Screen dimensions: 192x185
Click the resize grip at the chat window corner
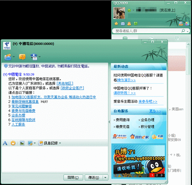click(x=166, y=182)
